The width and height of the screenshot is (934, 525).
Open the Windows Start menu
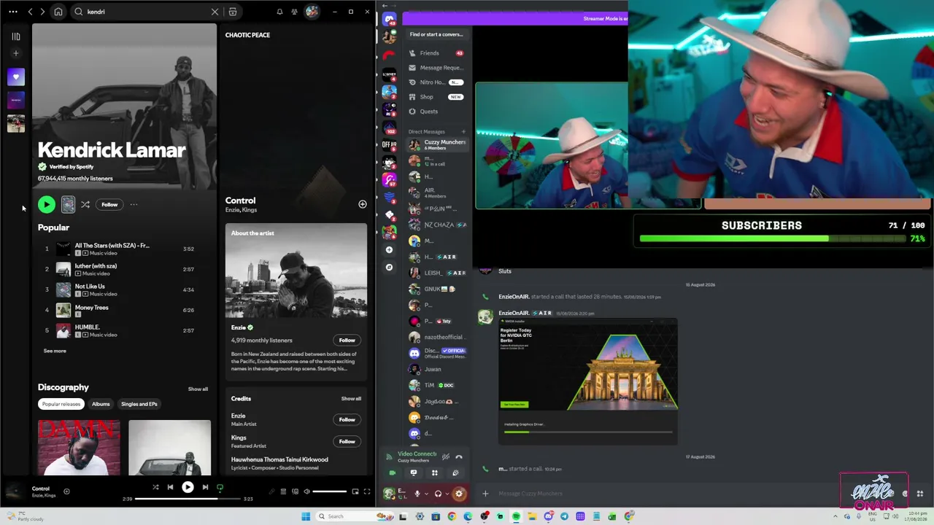coord(306,516)
